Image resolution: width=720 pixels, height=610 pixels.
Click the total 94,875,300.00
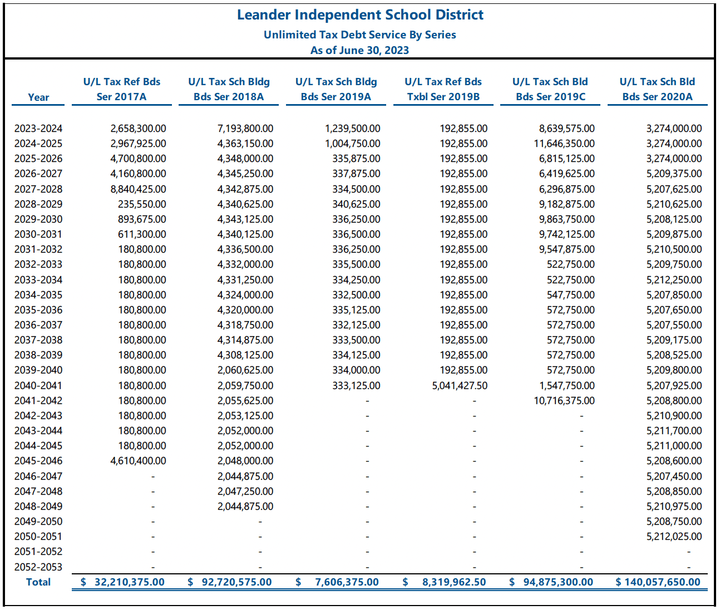point(558,582)
